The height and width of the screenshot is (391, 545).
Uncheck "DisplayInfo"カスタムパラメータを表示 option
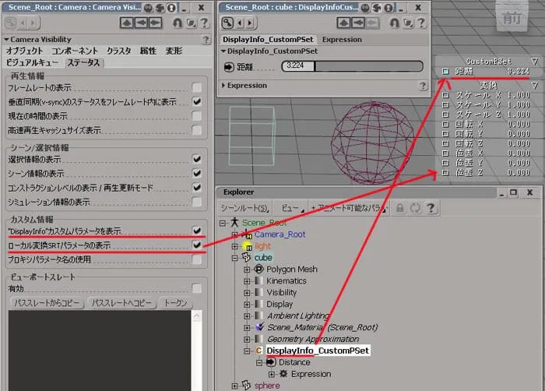(x=197, y=231)
